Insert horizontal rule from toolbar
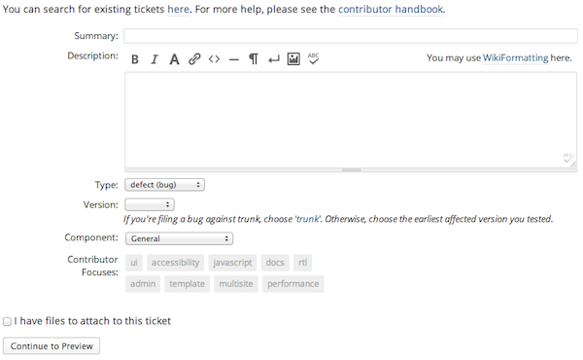 [234, 59]
